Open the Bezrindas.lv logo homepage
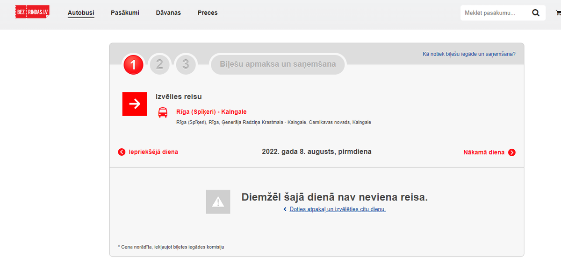This screenshot has height=263, width=561. click(32, 12)
